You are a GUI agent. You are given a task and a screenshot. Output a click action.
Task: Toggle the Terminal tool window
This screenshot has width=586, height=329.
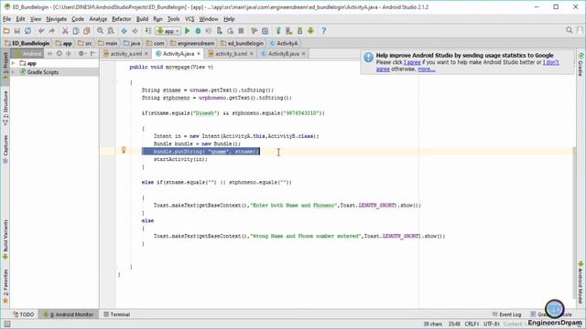tap(117, 314)
